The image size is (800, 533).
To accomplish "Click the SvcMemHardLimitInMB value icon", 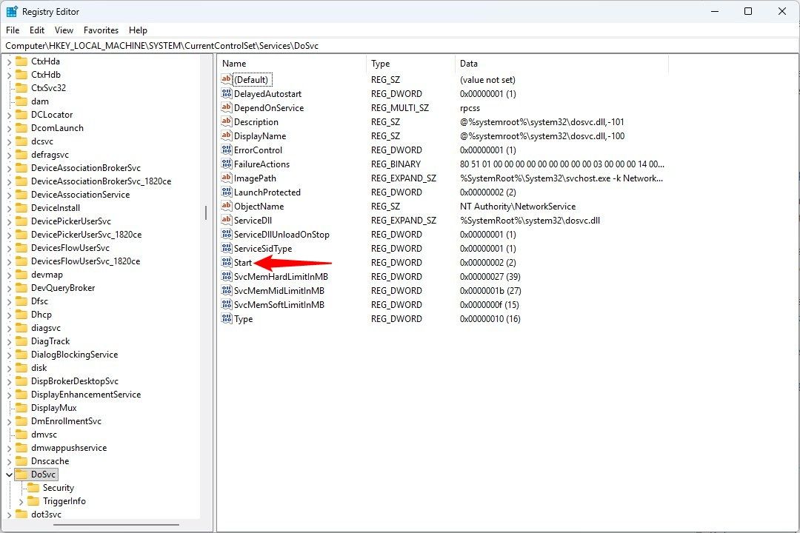I will pyautogui.click(x=227, y=276).
